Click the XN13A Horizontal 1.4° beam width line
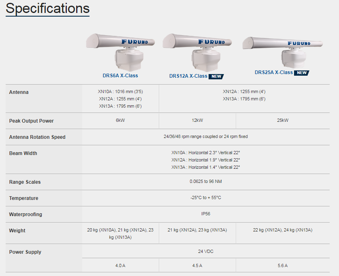The height and width of the screenshot is (276, 339). (206, 167)
